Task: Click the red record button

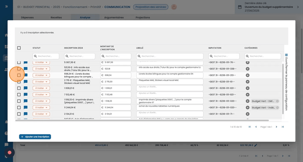Action: [x=9, y=153]
